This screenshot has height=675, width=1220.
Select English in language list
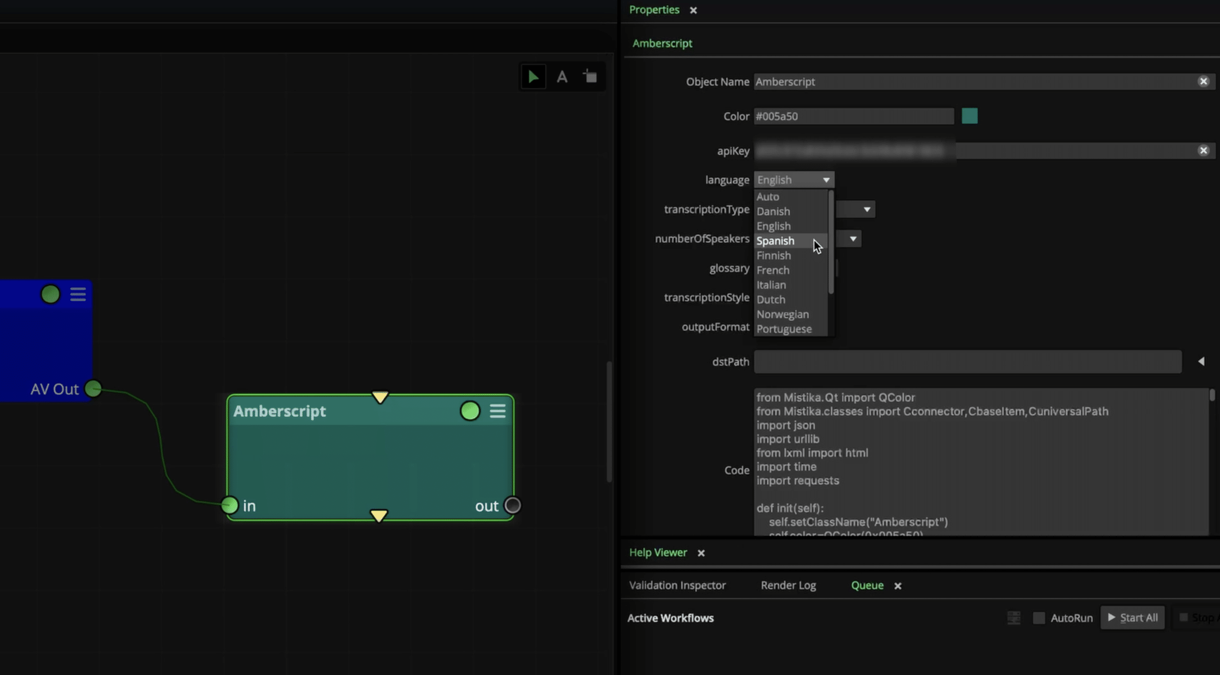[x=791, y=226]
